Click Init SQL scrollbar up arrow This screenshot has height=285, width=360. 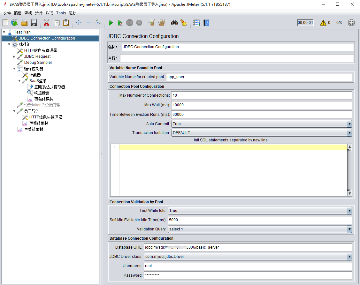[349, 146]
